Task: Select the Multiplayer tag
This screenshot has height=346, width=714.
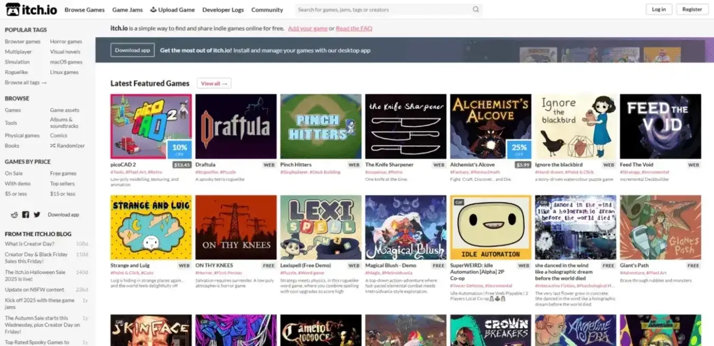Action: (19, 52)
